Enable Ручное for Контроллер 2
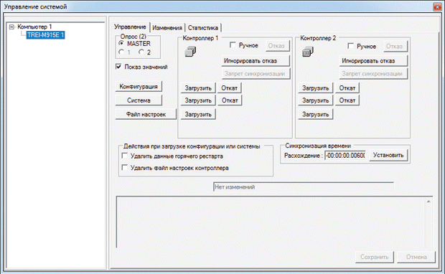 pyautogui.click(x=350, y=46)
